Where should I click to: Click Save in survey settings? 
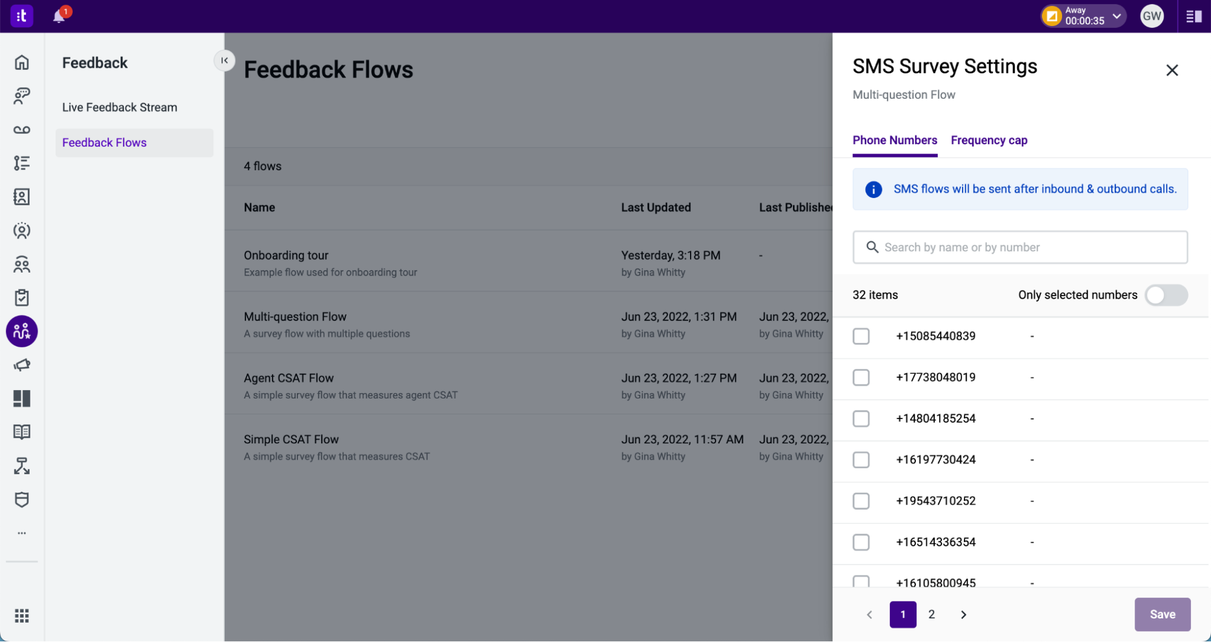[x=1162, y=614]
